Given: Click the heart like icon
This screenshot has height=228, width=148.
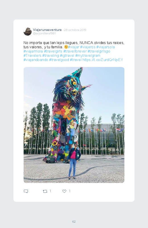Looking at the screenshot, I should point(64,191).
